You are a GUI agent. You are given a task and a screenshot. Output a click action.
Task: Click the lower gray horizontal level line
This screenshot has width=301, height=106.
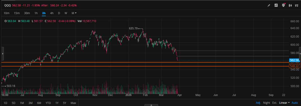pyautogui.click(x=233, y=56)
